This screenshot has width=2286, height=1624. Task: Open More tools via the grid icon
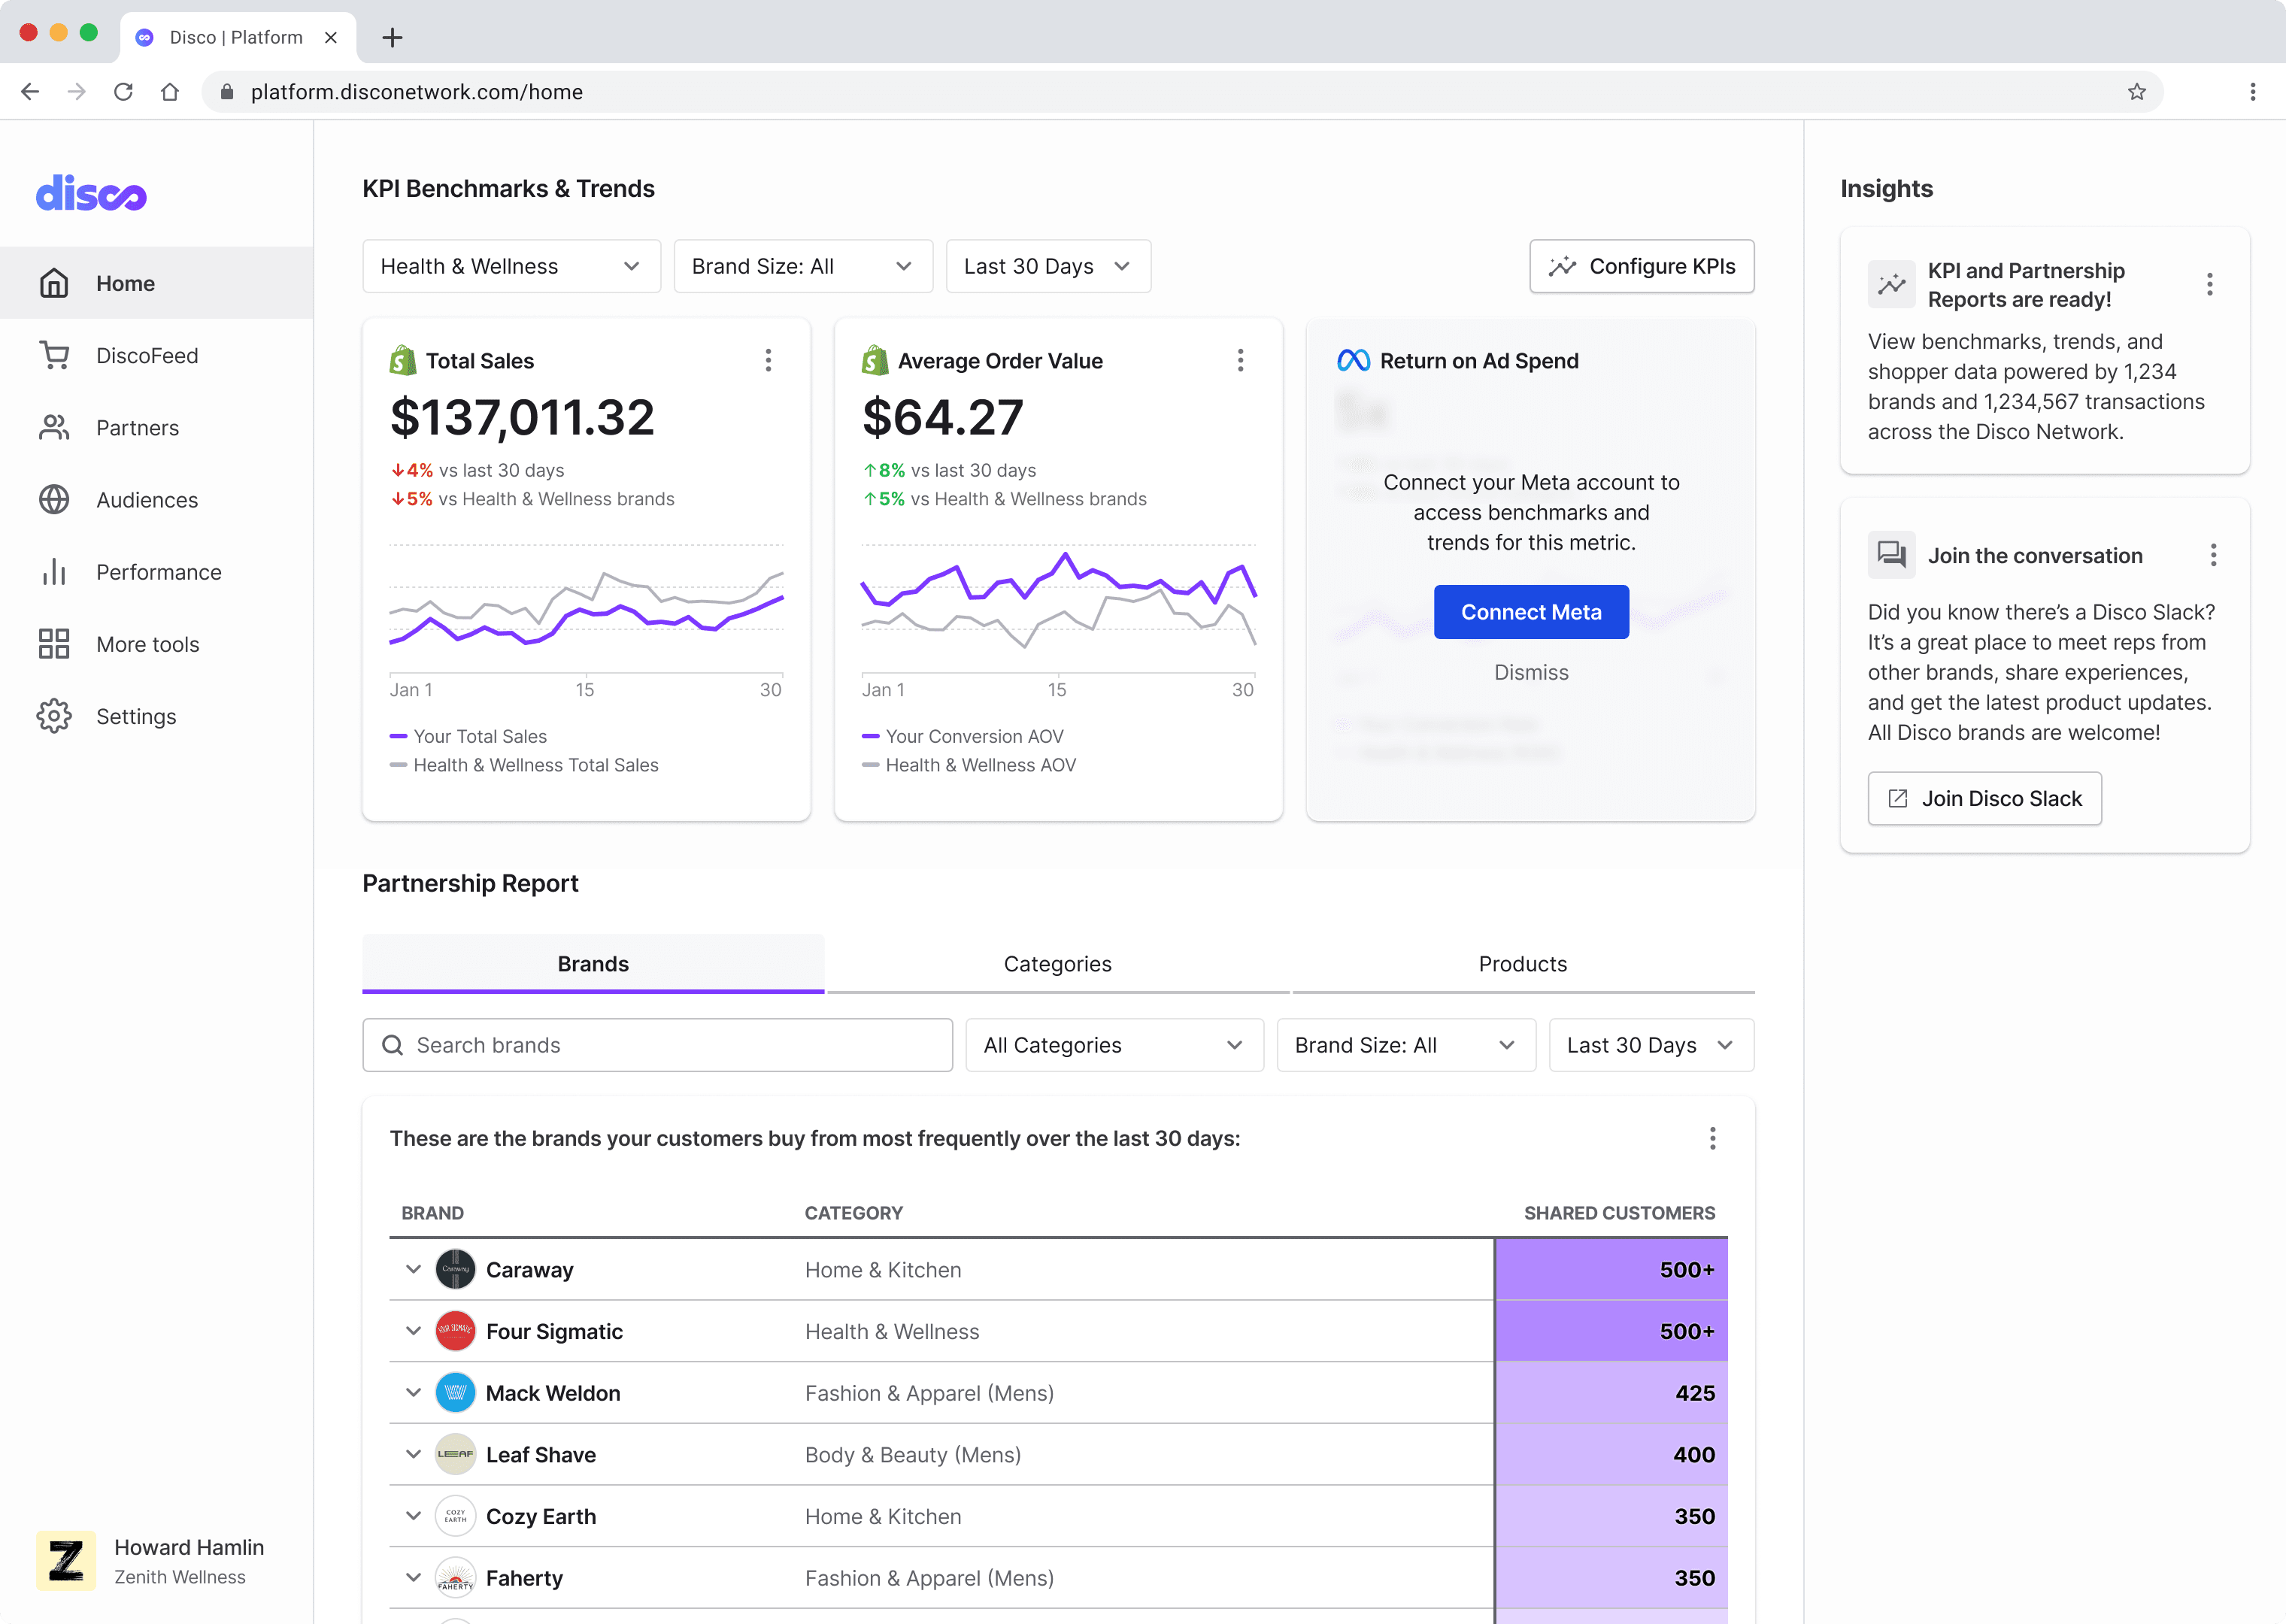coord(54,643)
